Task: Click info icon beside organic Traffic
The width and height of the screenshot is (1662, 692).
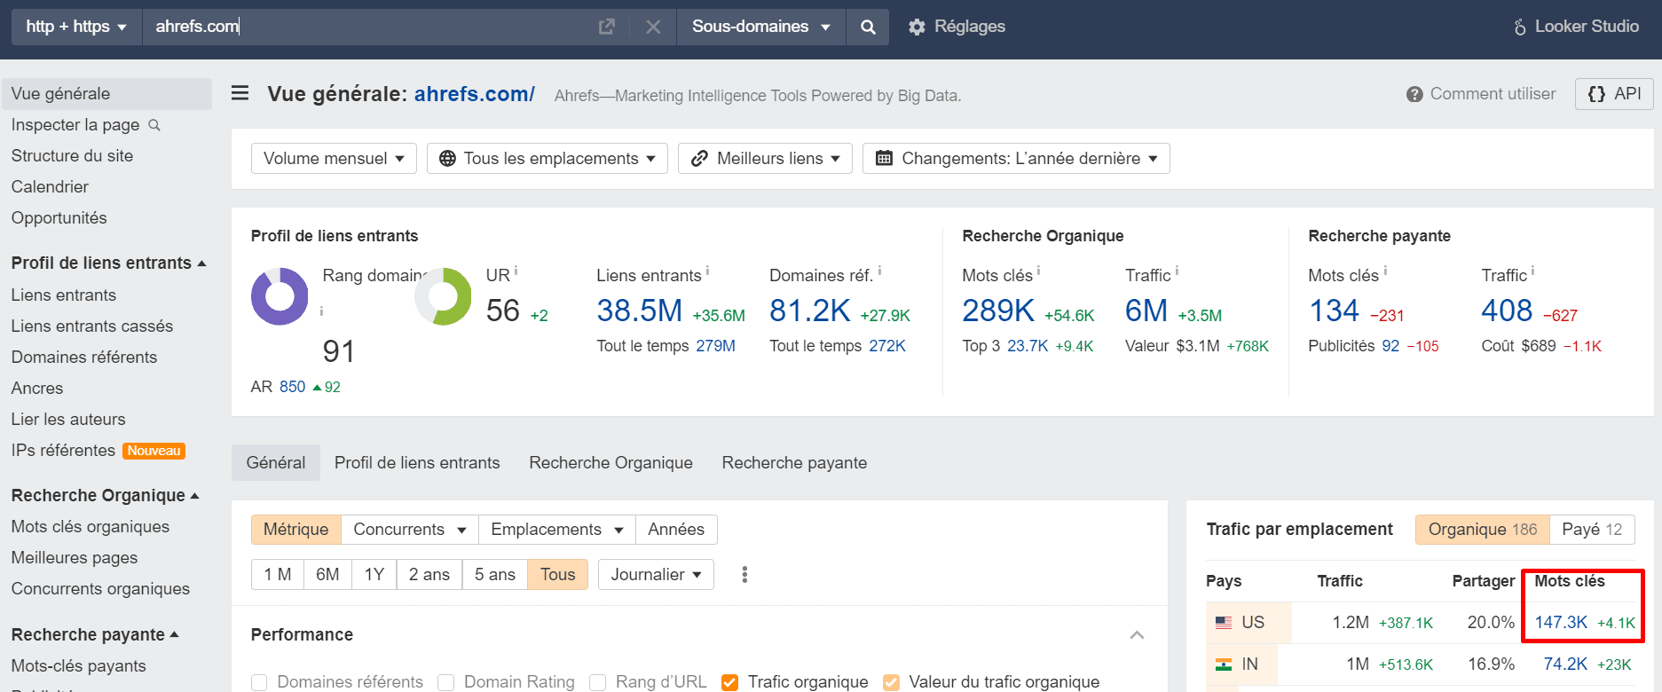Action: pos(1177,271)
